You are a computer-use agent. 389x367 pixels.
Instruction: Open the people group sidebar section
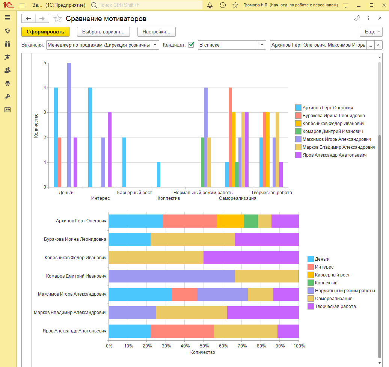pos(8,70)
